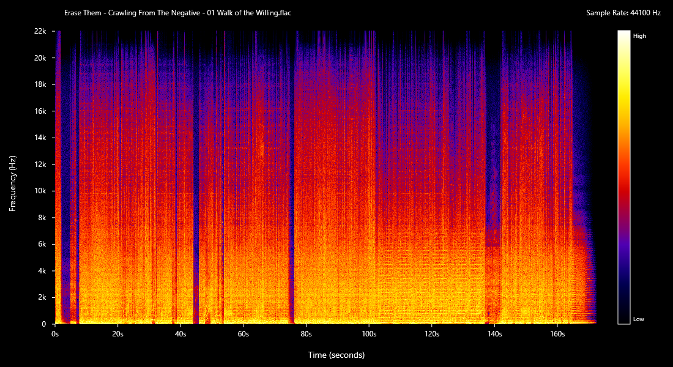The height and width of the screenshot is (367, 673).
Task: Click the Time (seconds) axis title
Action: 336,355
